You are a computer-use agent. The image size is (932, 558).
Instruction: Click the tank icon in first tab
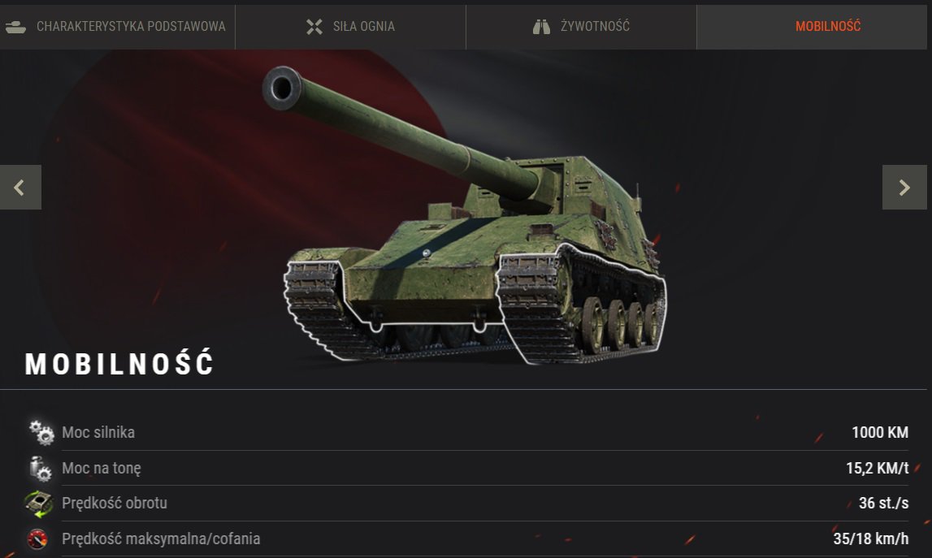[15, 27]
